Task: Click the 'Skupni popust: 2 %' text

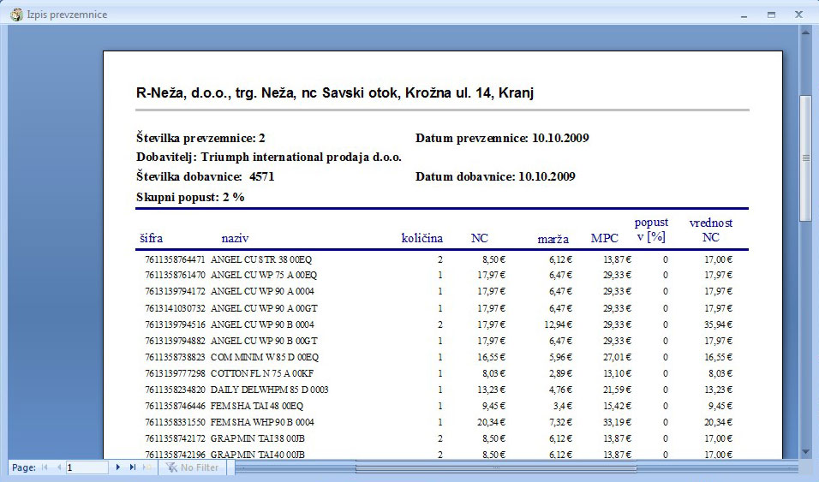Action: click(x=190, y=197)
